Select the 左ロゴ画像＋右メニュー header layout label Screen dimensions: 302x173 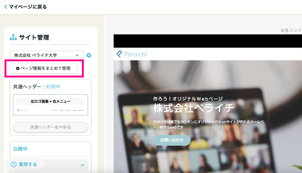[x=50, y=101]
